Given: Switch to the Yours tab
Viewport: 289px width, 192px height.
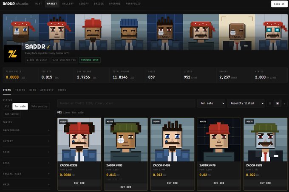Looking at the screenshot, I should pos(62,90).
